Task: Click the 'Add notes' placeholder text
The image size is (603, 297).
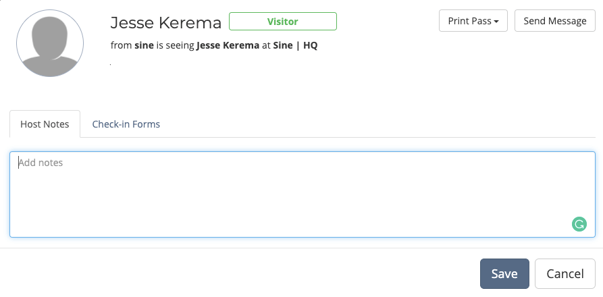Action: pos(41,163)
